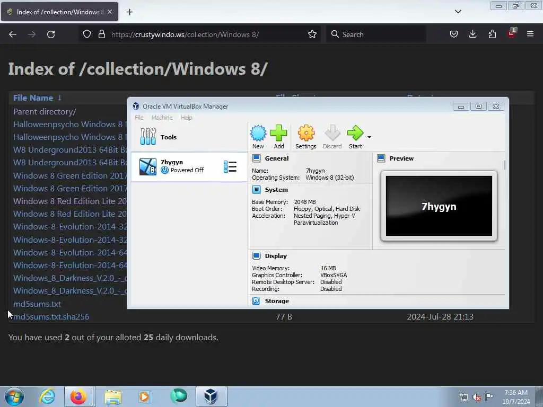543x407 pixels.
Task: Click the Display section heading
Action: pos(276,256)
